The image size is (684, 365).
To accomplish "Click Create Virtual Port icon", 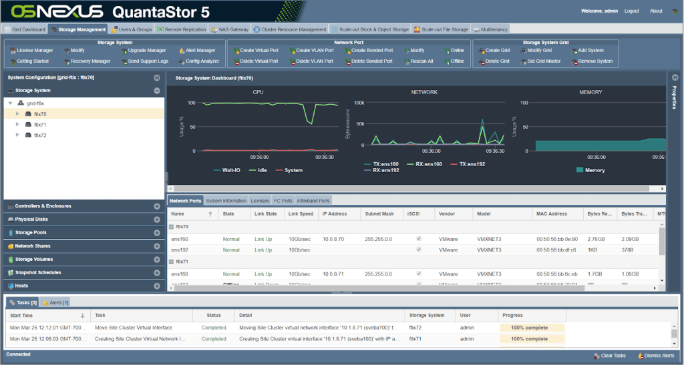I will pos(236,51).
